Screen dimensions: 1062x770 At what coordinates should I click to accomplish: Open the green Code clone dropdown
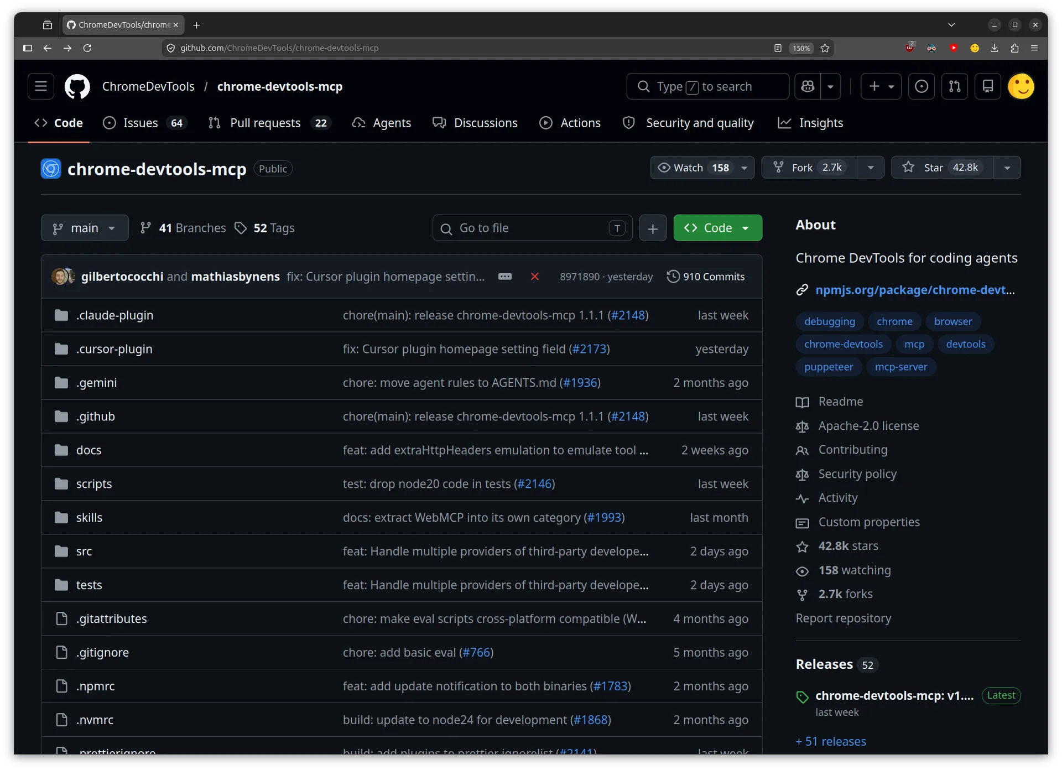click(x=717, y=228)
